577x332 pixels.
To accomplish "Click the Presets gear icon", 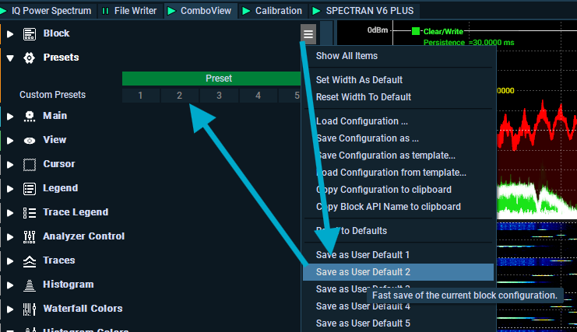I will [30, 58].
